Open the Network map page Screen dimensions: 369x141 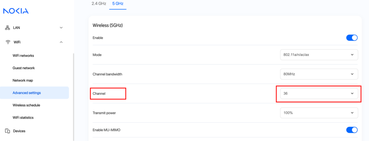23,80
